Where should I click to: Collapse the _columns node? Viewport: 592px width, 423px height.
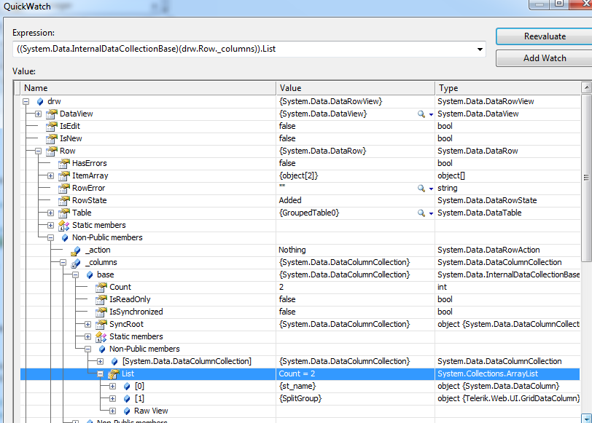coord(63,262)
